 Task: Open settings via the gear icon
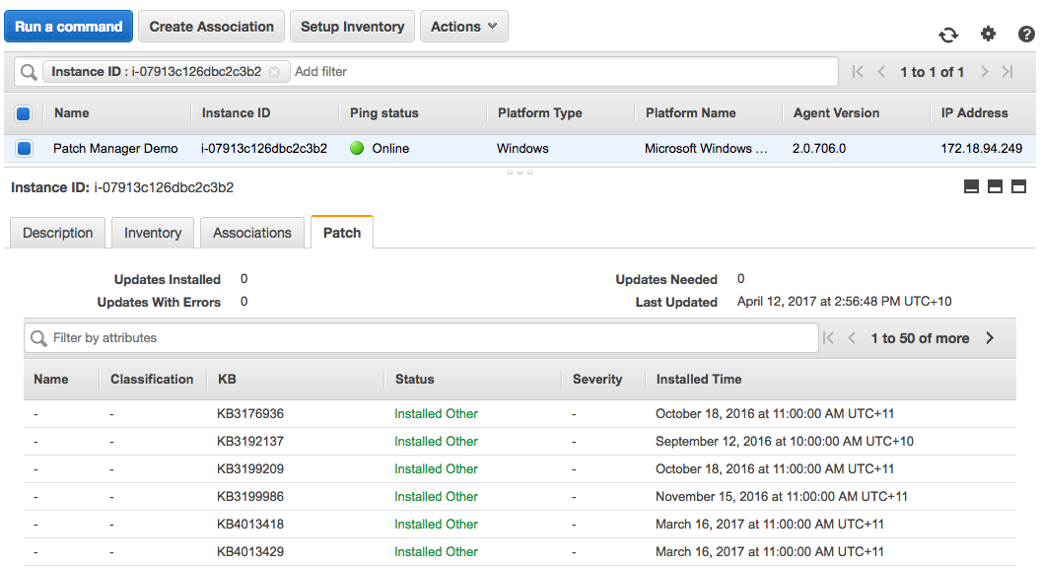point(988,35)
